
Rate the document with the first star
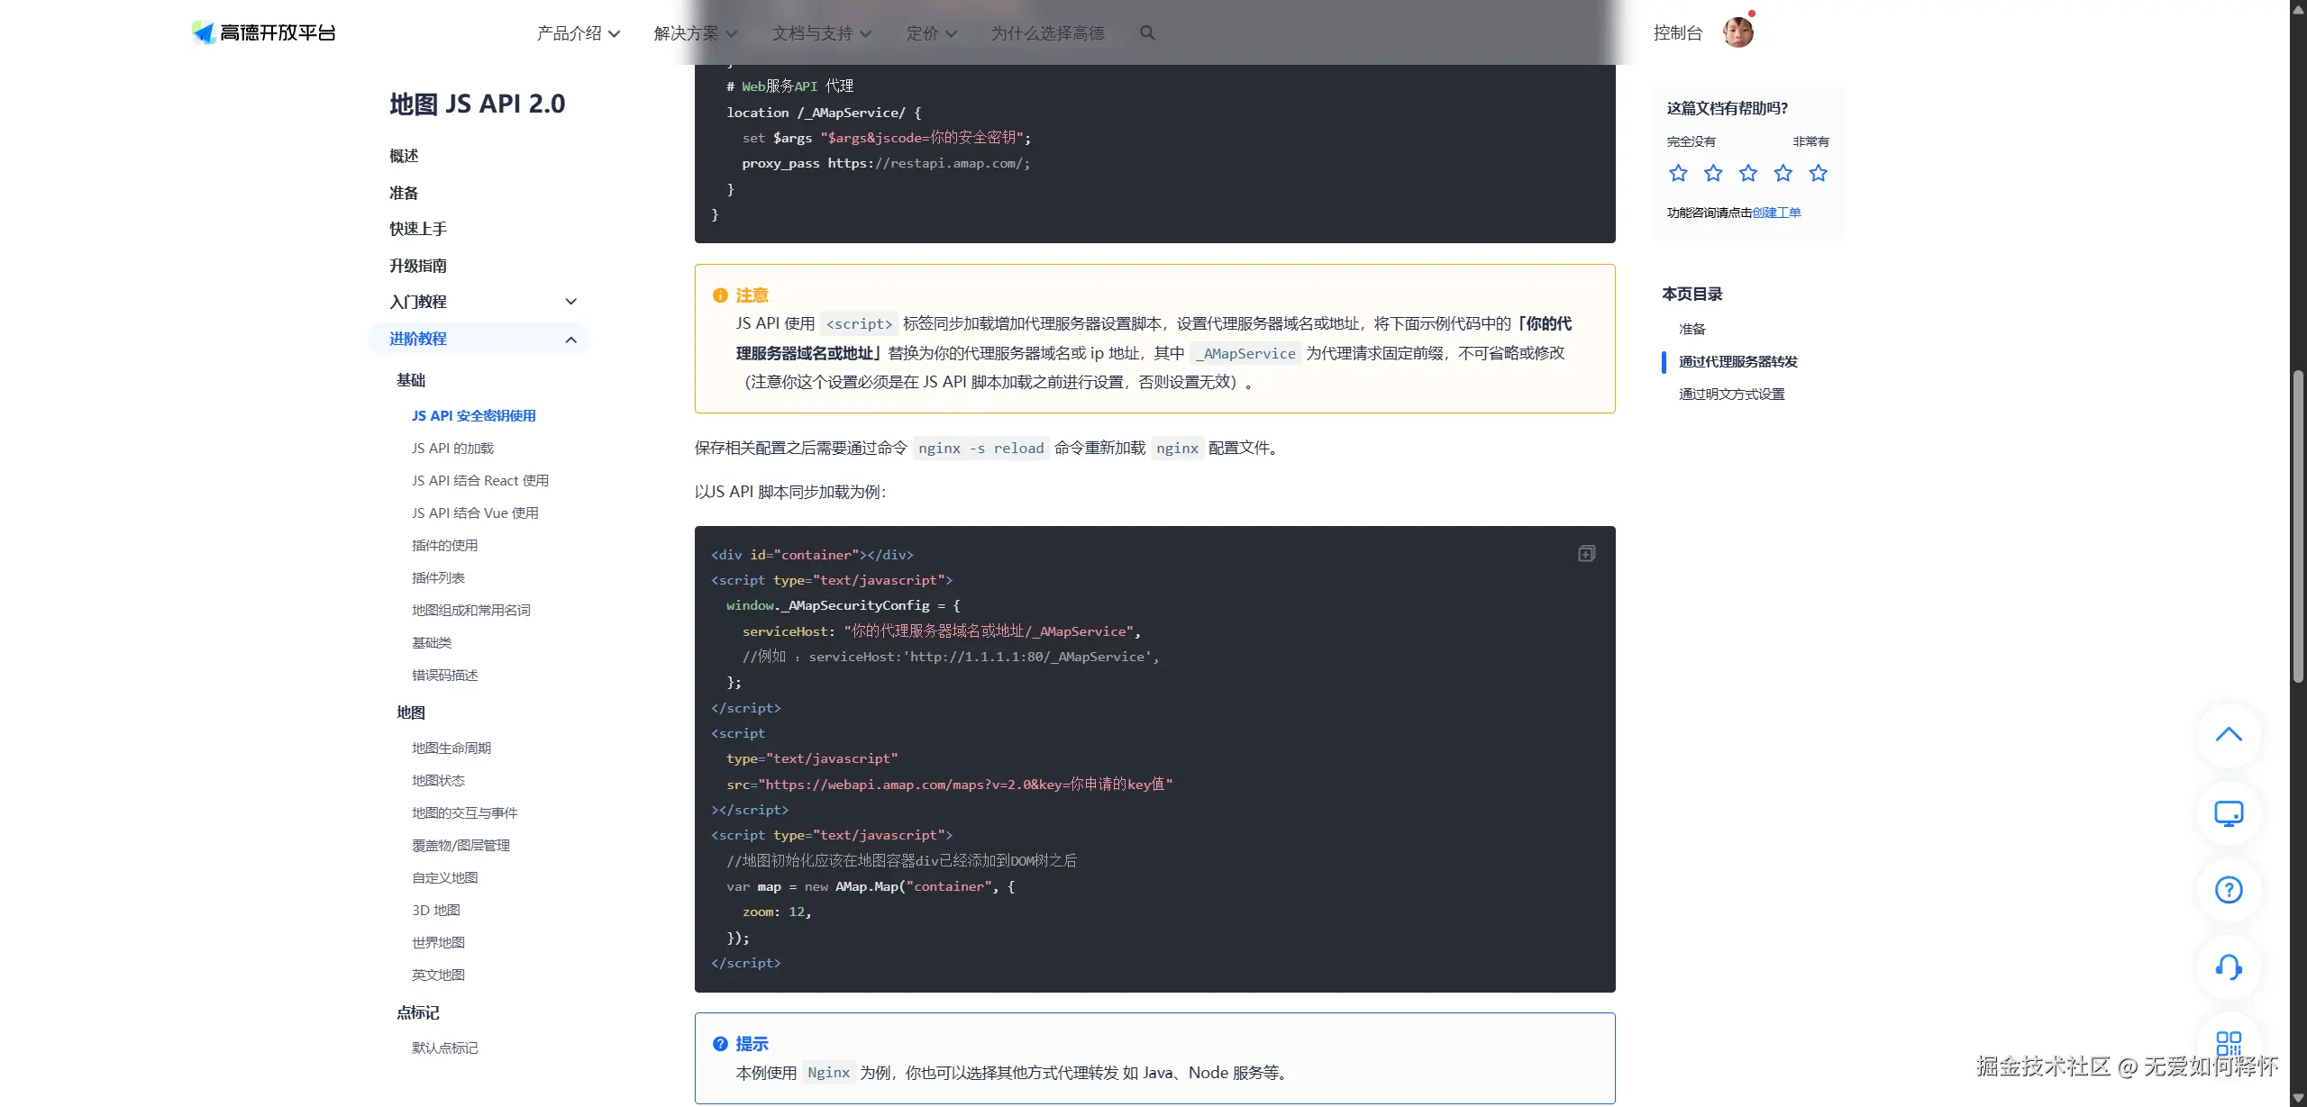(x=1678, y=173)
